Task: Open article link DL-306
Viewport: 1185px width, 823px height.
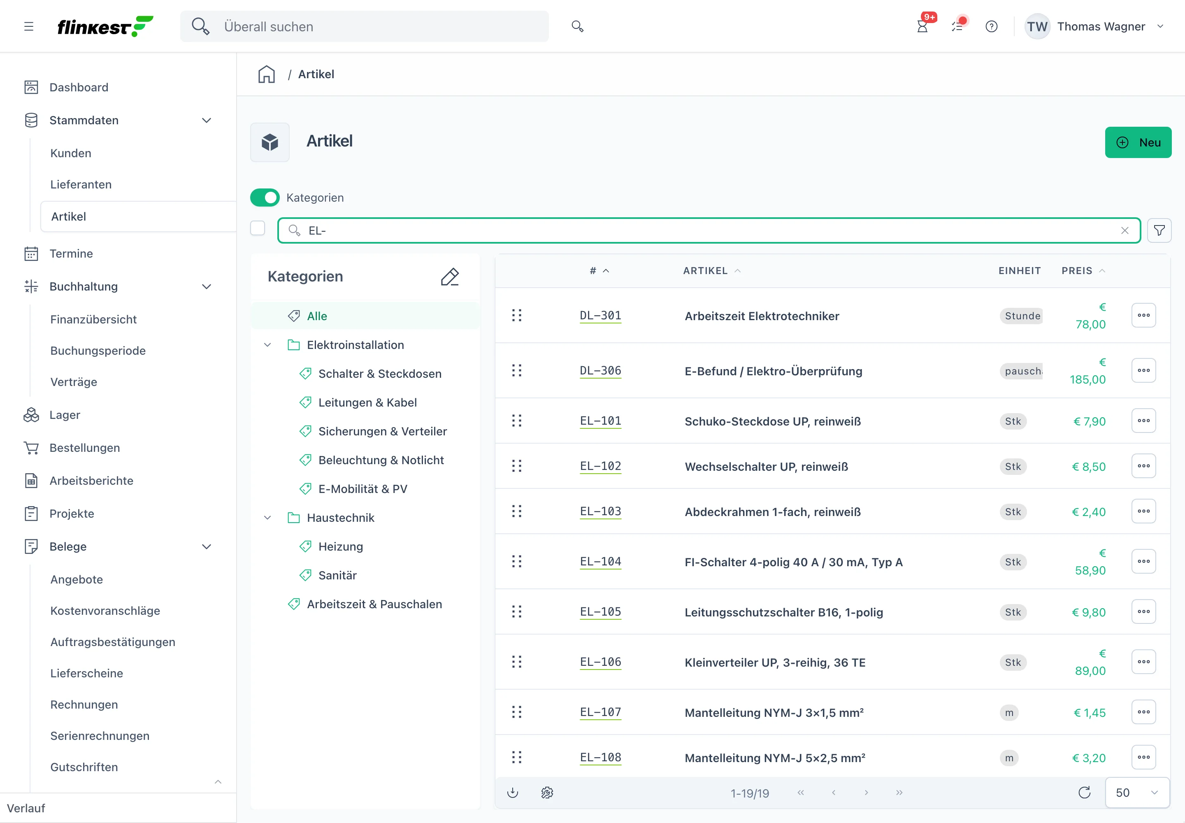Action: point(600,371)
